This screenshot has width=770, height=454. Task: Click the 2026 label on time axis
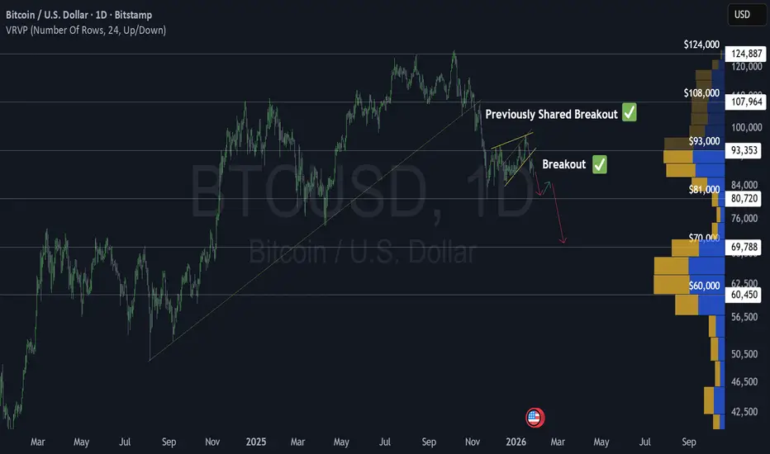pyautogui.click(x=516, y=442)
